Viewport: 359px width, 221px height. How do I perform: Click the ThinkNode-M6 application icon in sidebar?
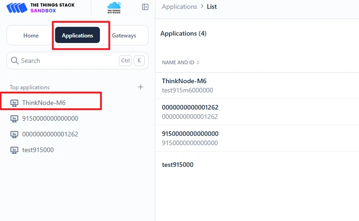(x=14, y=103)
